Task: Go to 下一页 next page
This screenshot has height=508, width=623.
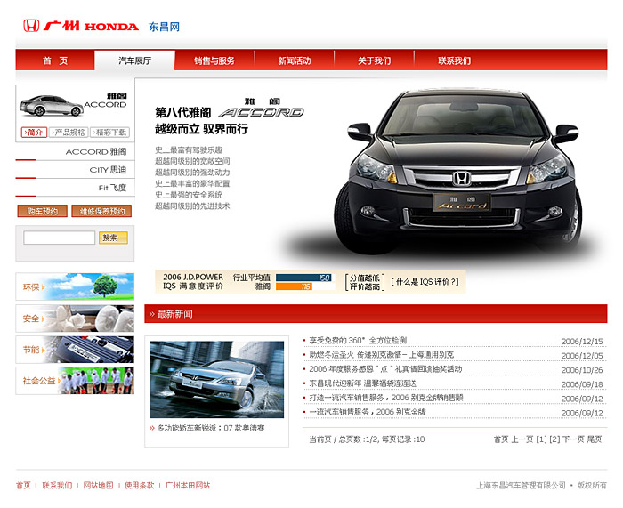Action: (x=573, y=439)
